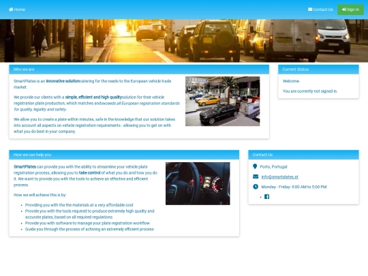The image size is (368, 276).
Task: Open the info@smartplates.pt email link
Action: click(x=280, y=177)
